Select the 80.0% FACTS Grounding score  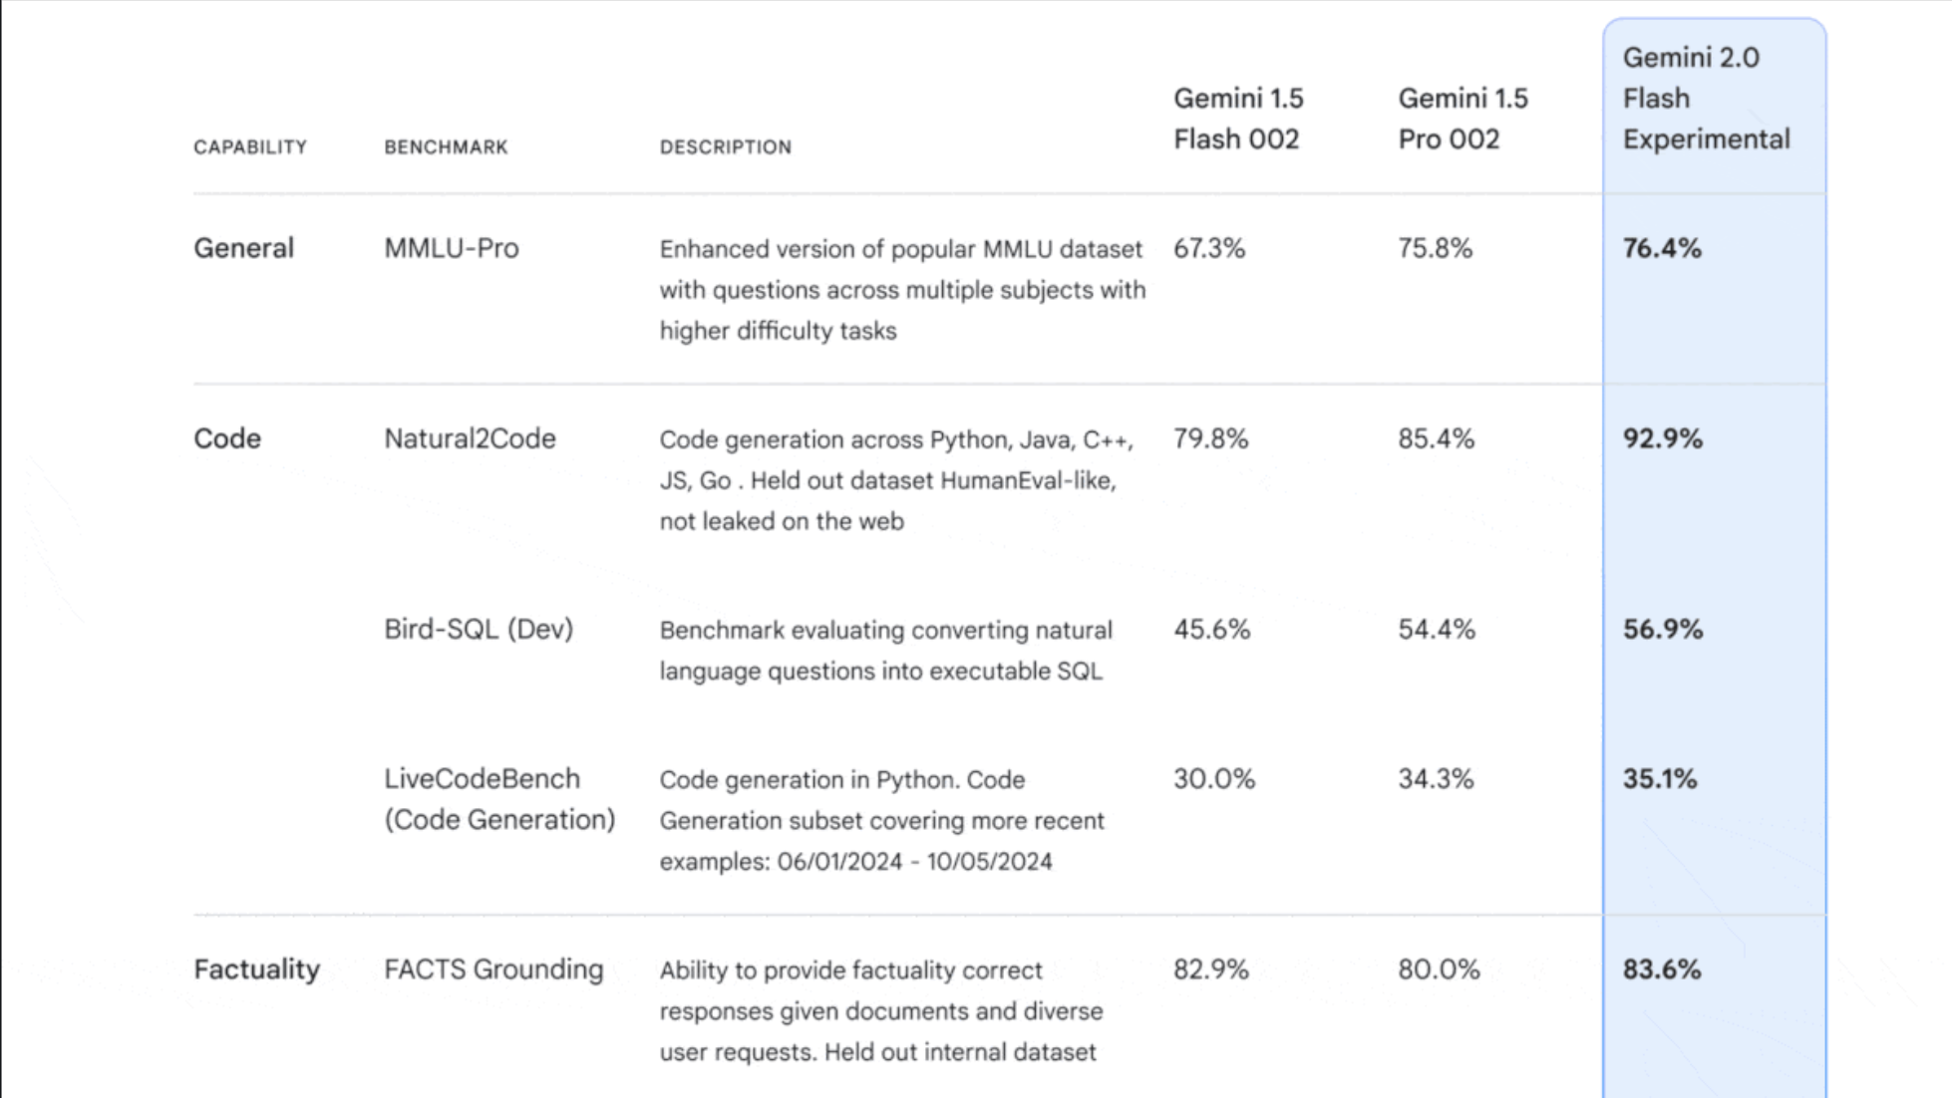pos(1439,969)
